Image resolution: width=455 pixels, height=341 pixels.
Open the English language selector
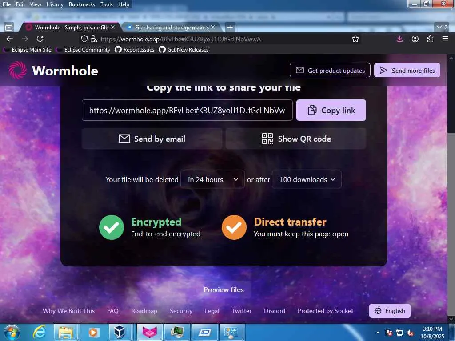[x=390, y=311]
